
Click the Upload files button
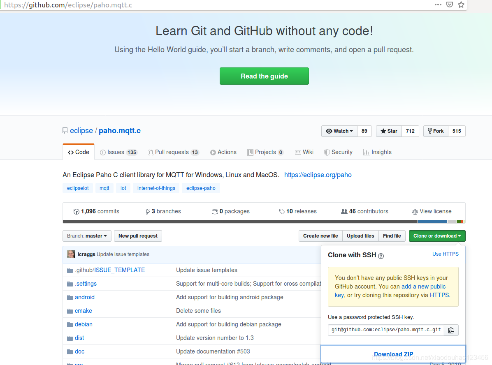pos(360,236)
